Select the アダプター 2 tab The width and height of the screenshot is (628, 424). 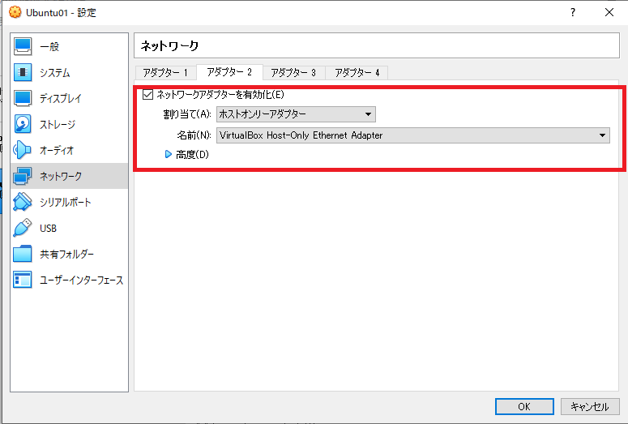point(229,72)
